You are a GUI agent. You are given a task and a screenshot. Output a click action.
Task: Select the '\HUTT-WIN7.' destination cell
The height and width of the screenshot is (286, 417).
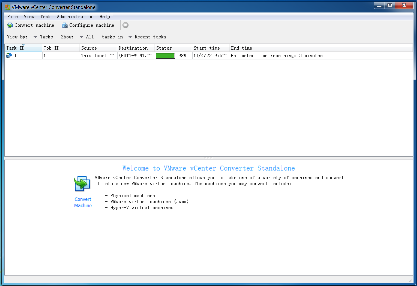(136, 56)
